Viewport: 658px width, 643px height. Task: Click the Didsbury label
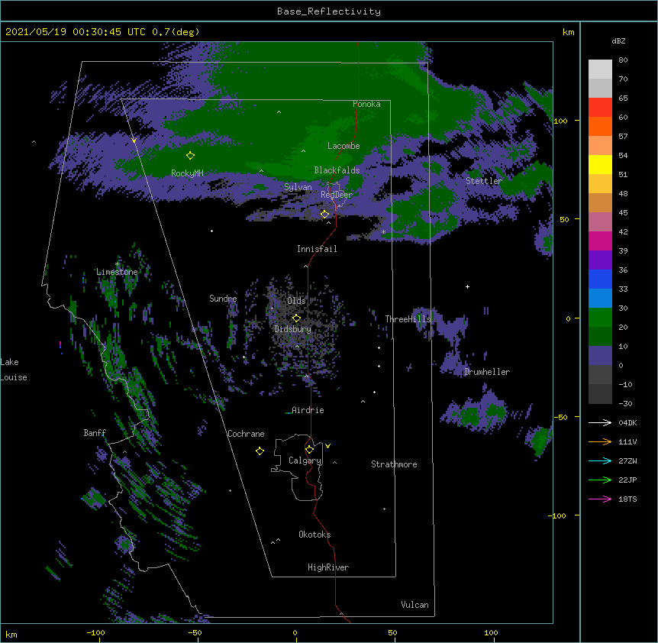(x=293, y=329)
